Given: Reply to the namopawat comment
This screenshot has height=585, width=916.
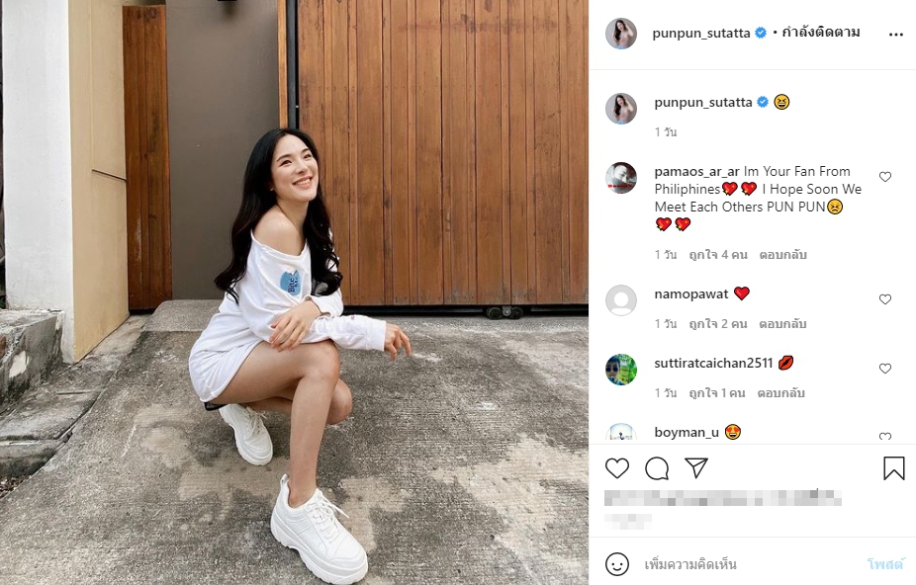Looking at the screenshot, I should click(782, 323).
